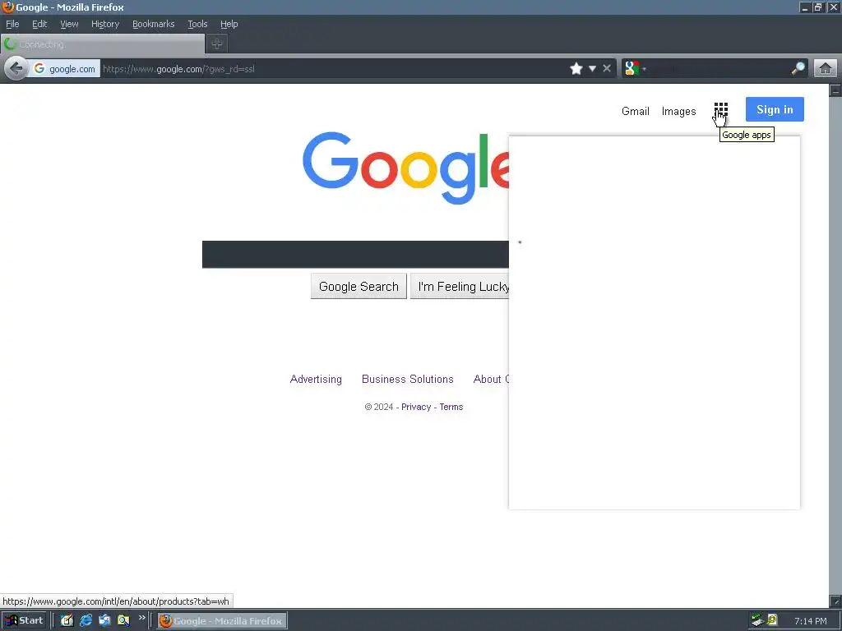
Task: Open the Terms link
Action: tap(451, 407)
